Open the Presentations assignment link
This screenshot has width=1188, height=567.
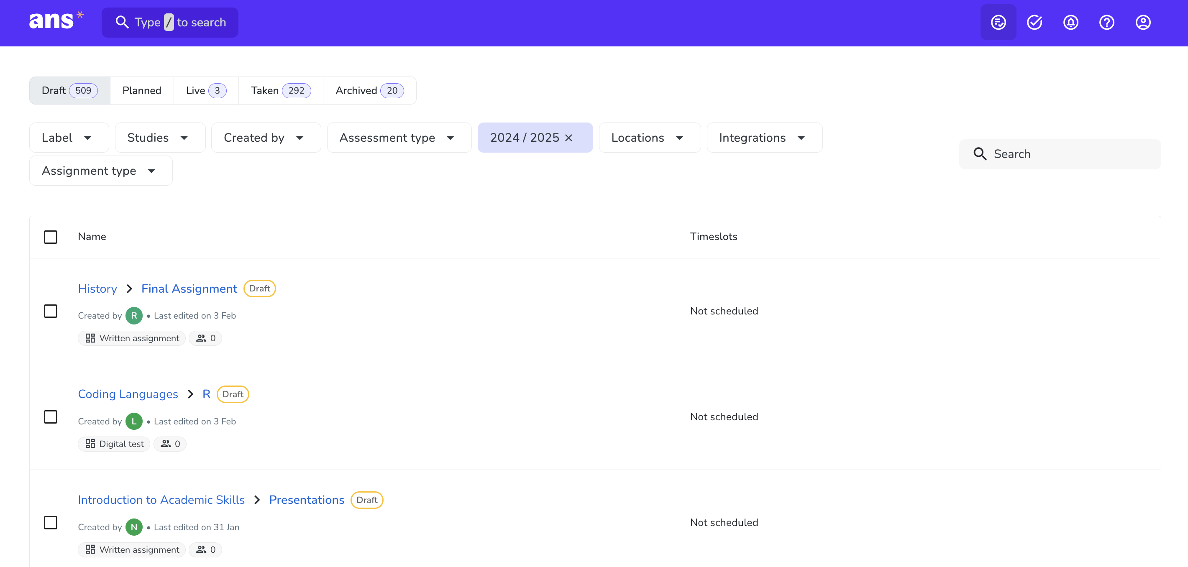[x=306, y=500]
